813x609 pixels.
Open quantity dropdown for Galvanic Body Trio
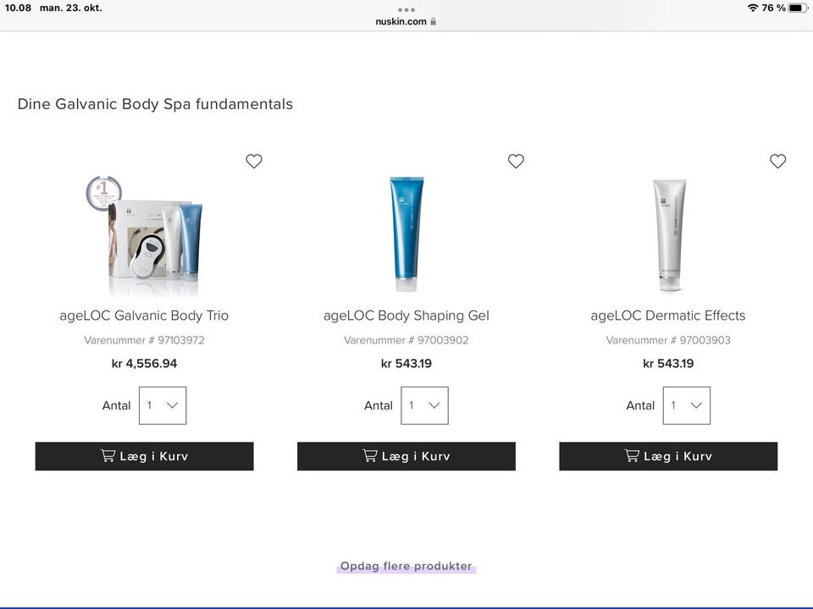tap(163, 405)
